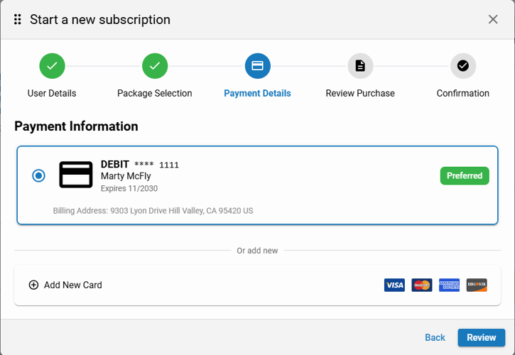Click the Confirmation step label
515x355 pixels.
click(x=463, y=93)
